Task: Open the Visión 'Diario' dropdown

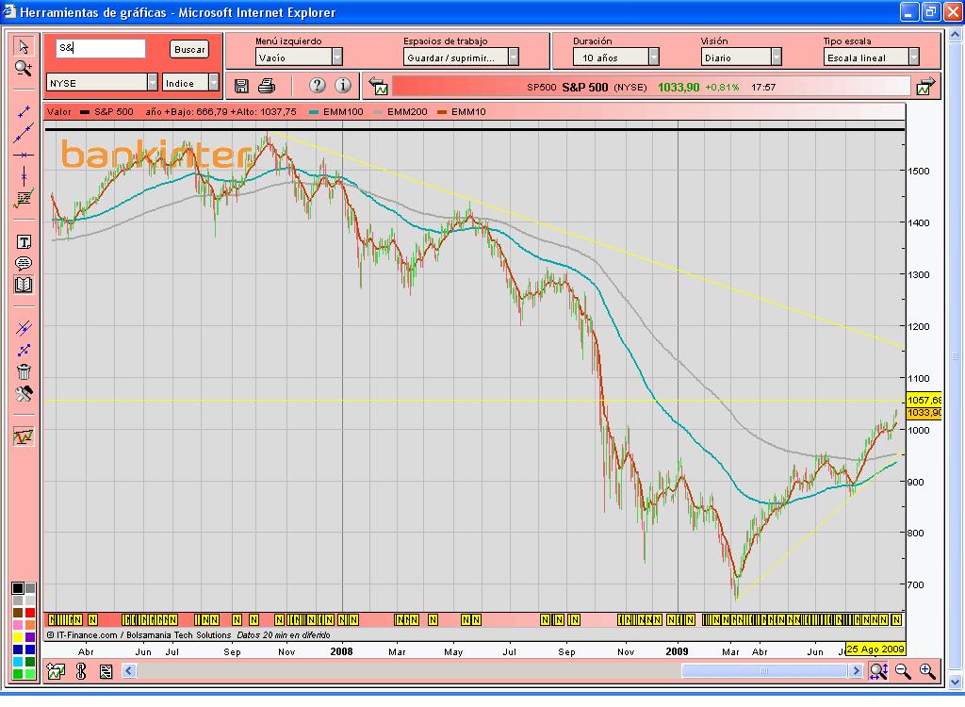Action: click(776, 58)
